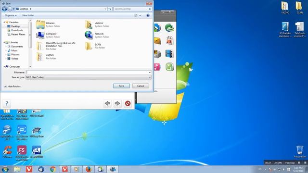The height and width of the screenshot is (173, 308).
Task: Click the system tray clock
Action: 298,169
